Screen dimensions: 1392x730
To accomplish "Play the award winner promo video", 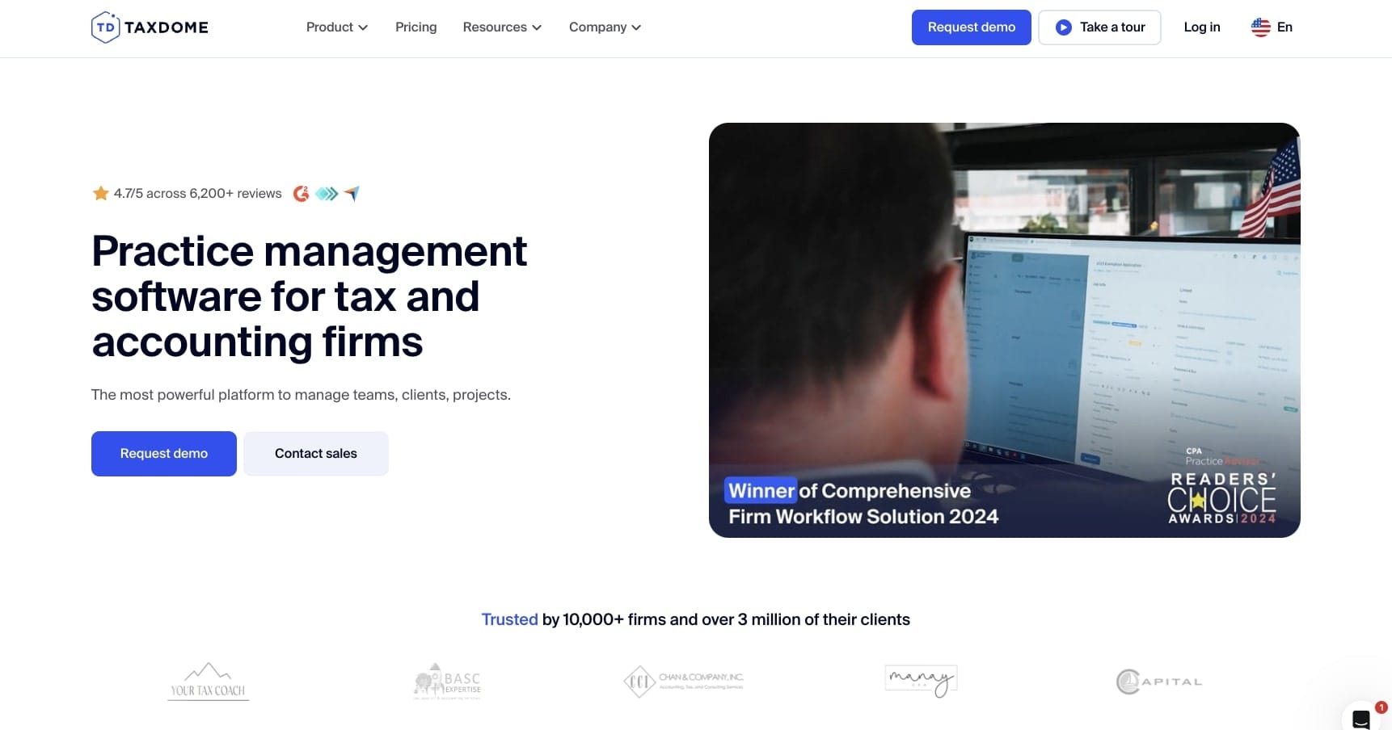I will click(x=1004, y=329).
